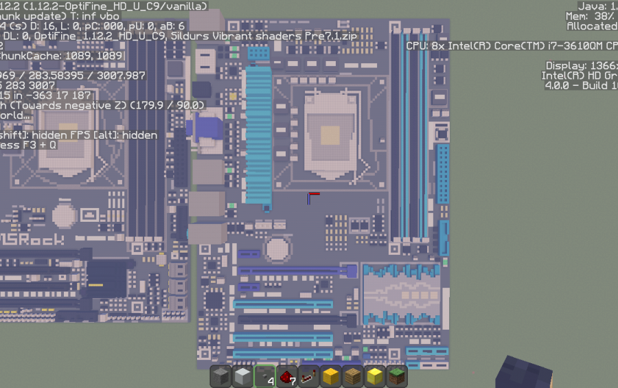Click the 'Java:' version line at top right
Viewport: 618px width, 388px height.
point(597,6)
